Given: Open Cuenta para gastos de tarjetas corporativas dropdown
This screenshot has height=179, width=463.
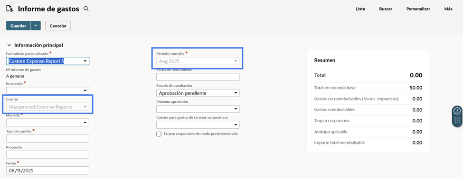Looking at the screenshot, I should pos(198,125).
